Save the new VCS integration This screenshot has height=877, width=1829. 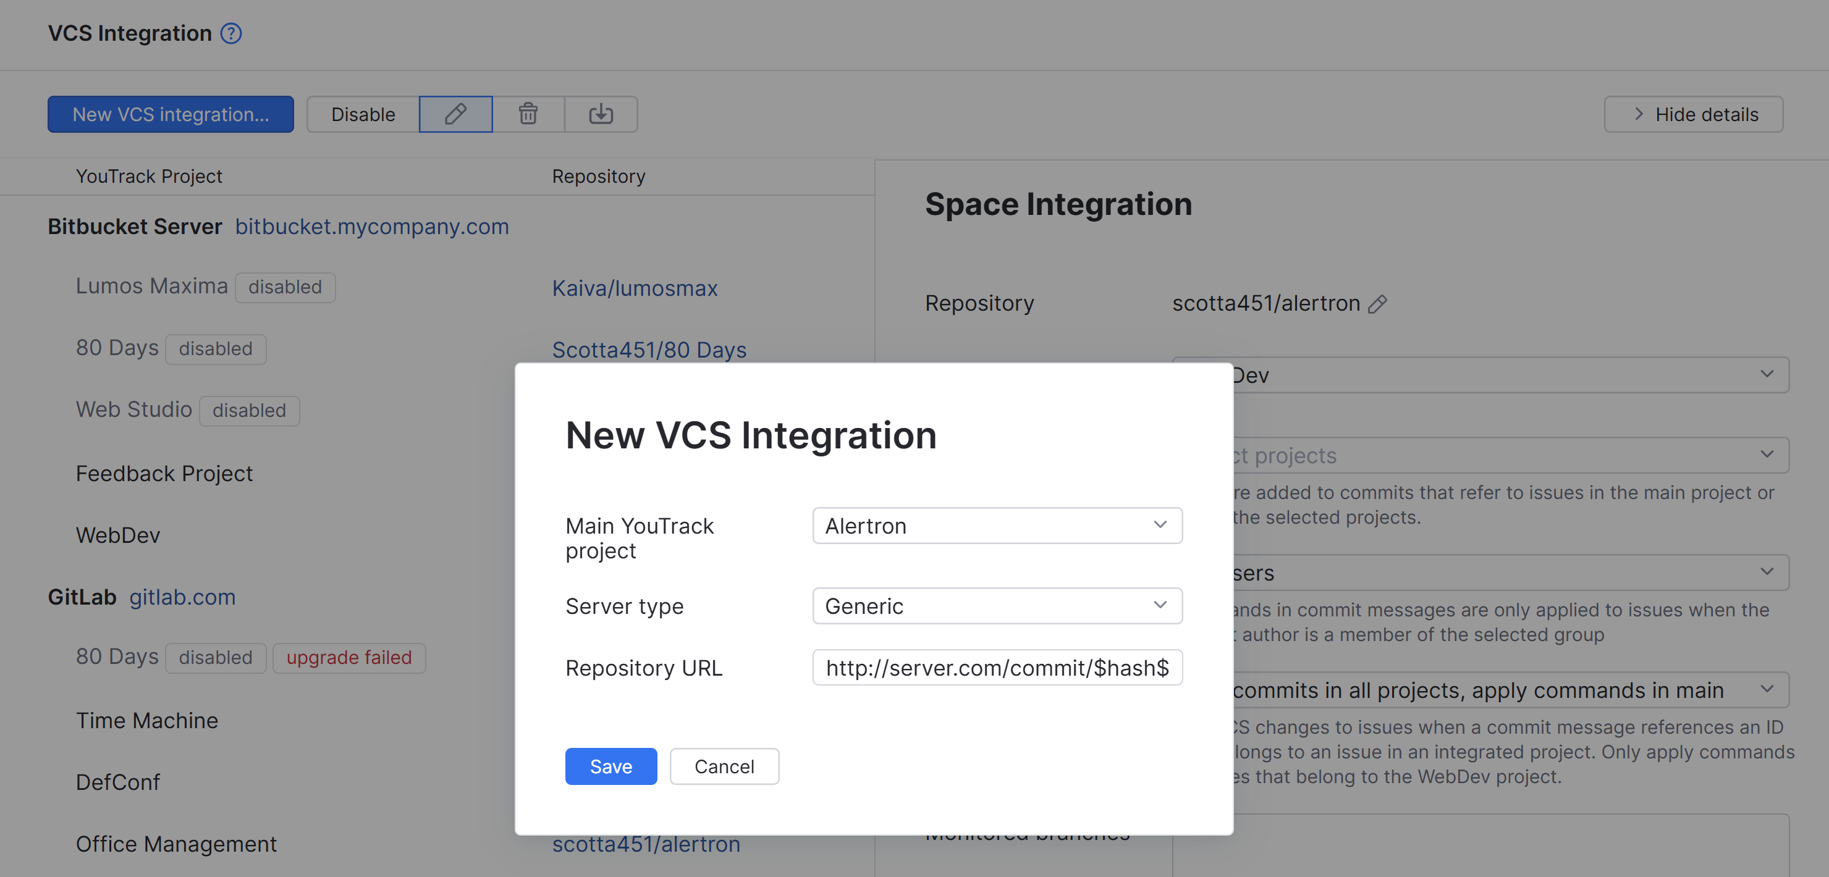click(610, 766)
